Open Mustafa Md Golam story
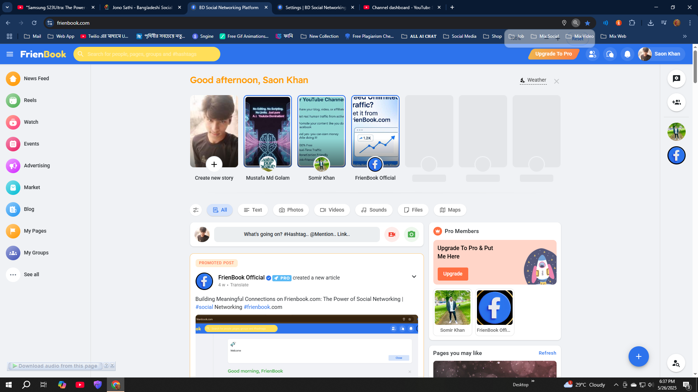698x392 pixels. click(268, 131)
